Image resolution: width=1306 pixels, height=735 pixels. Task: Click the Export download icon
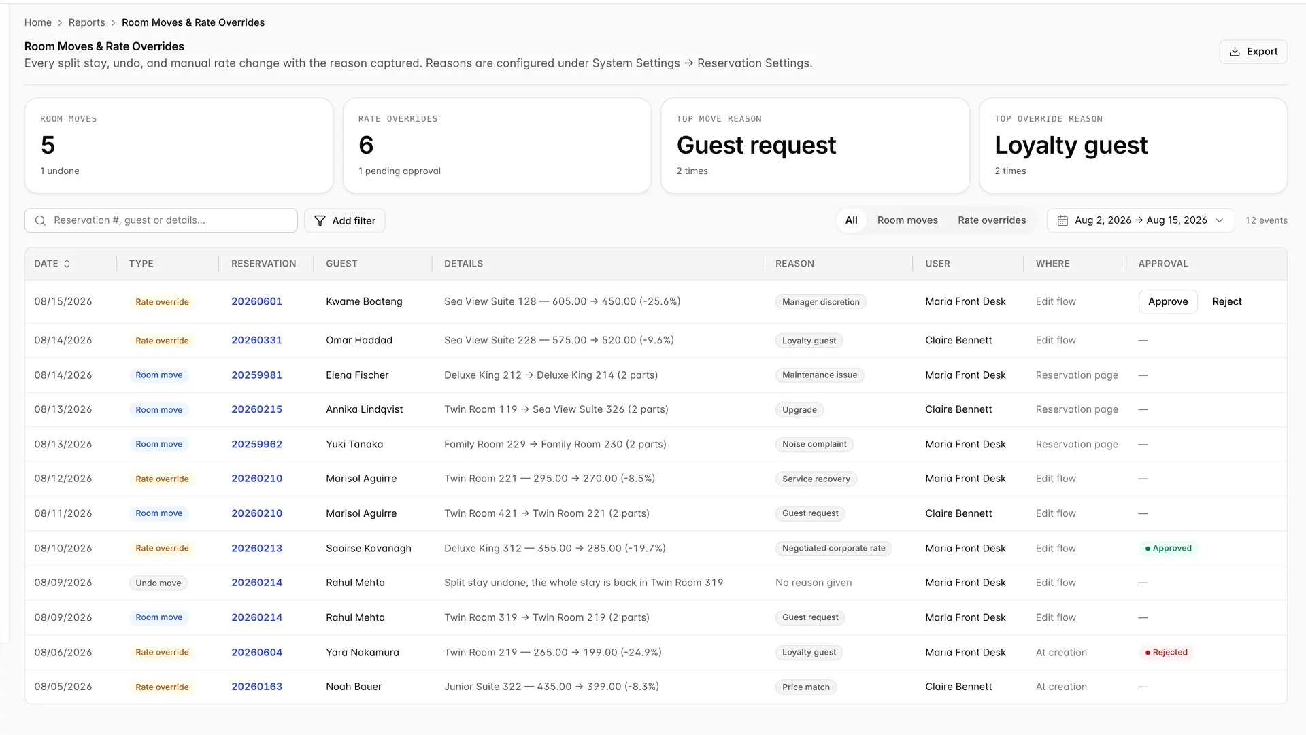1235,52
